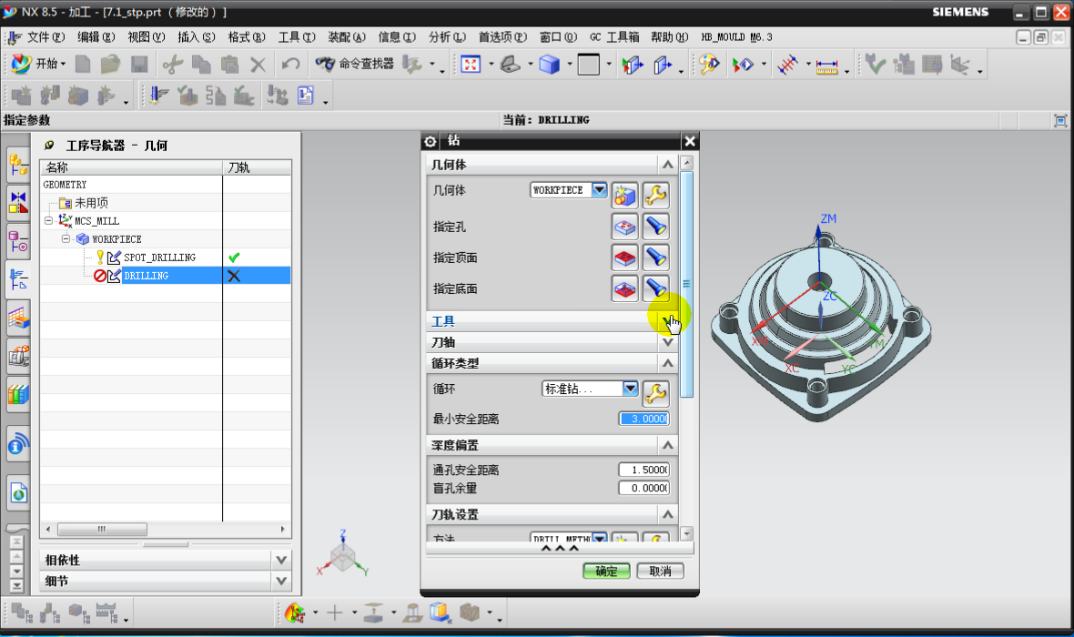Collapse the MCS_MILL tree node

click(48, 220)
